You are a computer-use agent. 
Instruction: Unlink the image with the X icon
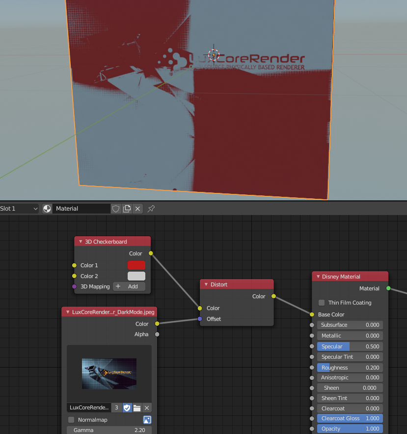(147, 407)
